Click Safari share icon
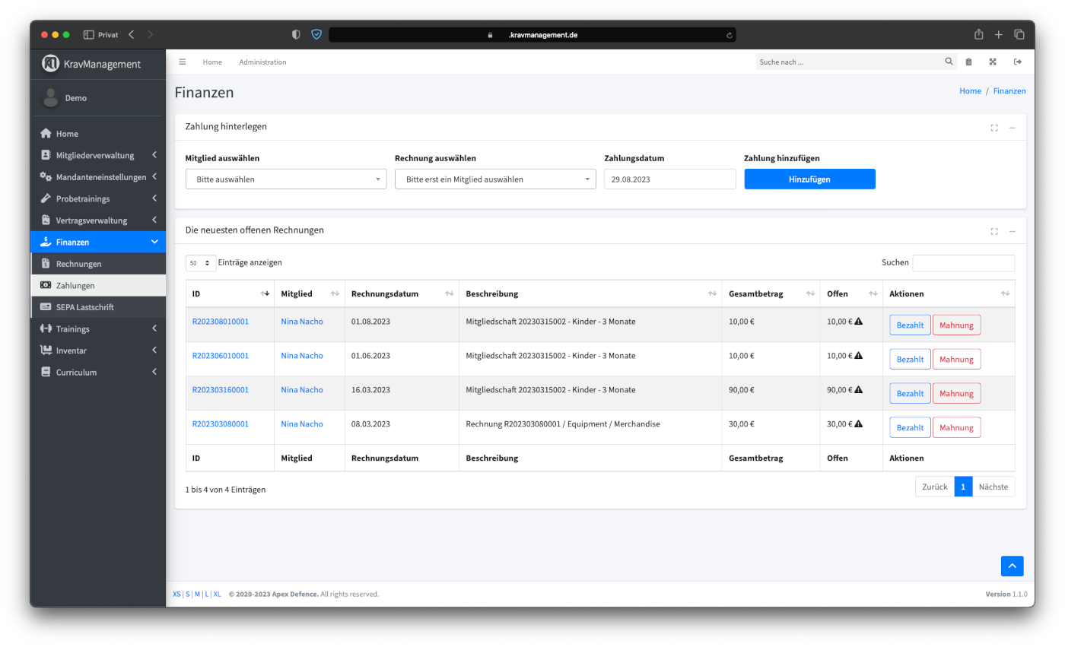 point(979,34)
